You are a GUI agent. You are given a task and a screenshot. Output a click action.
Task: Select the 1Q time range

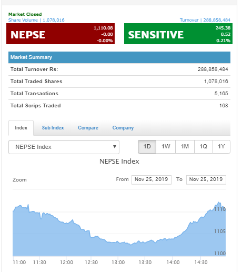[204, 147]
